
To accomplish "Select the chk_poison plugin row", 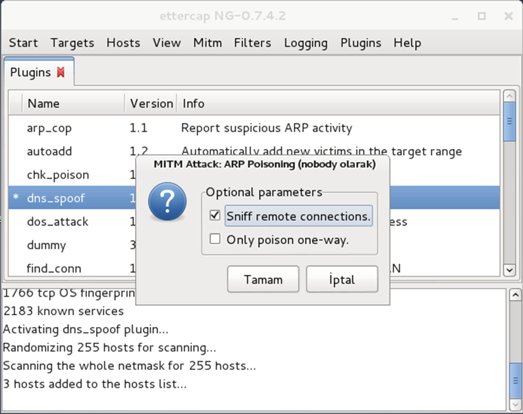I will (72, 175).
